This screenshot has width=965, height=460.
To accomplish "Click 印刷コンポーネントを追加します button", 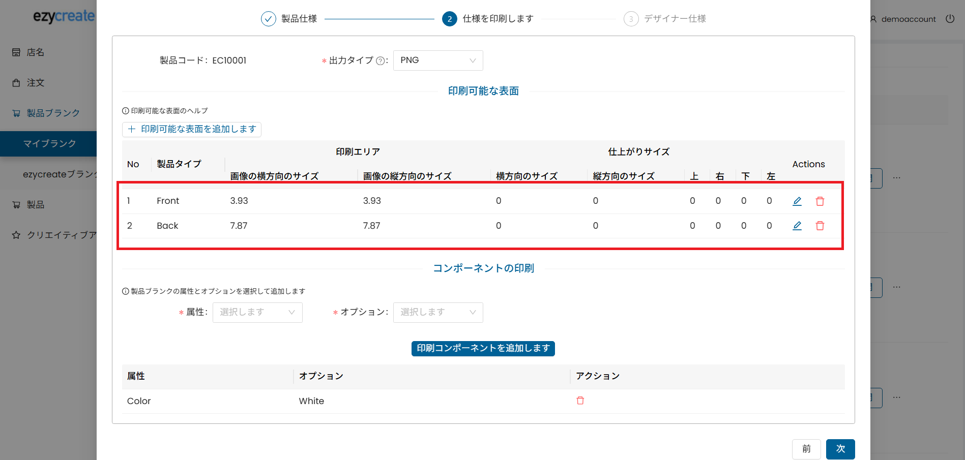I will point(483,348).
